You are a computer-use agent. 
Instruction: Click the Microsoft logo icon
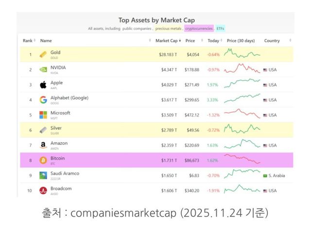43,115
